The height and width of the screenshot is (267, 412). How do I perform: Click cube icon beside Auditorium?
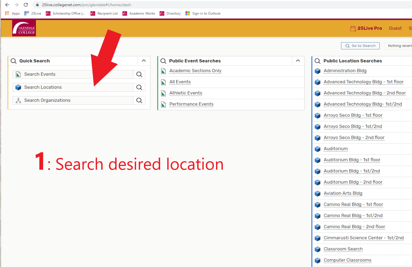pos(317,149)
